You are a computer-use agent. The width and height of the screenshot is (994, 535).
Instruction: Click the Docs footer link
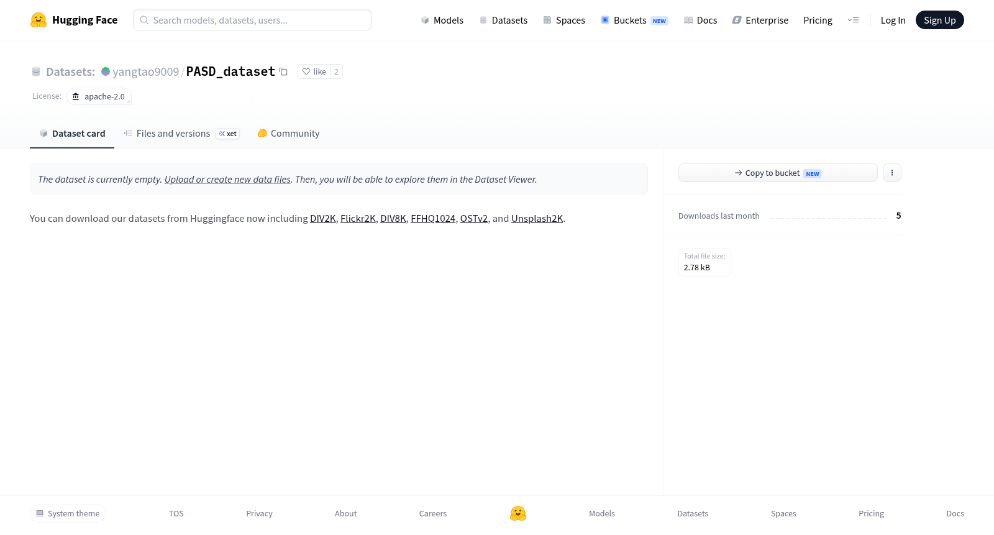(955, 513)
